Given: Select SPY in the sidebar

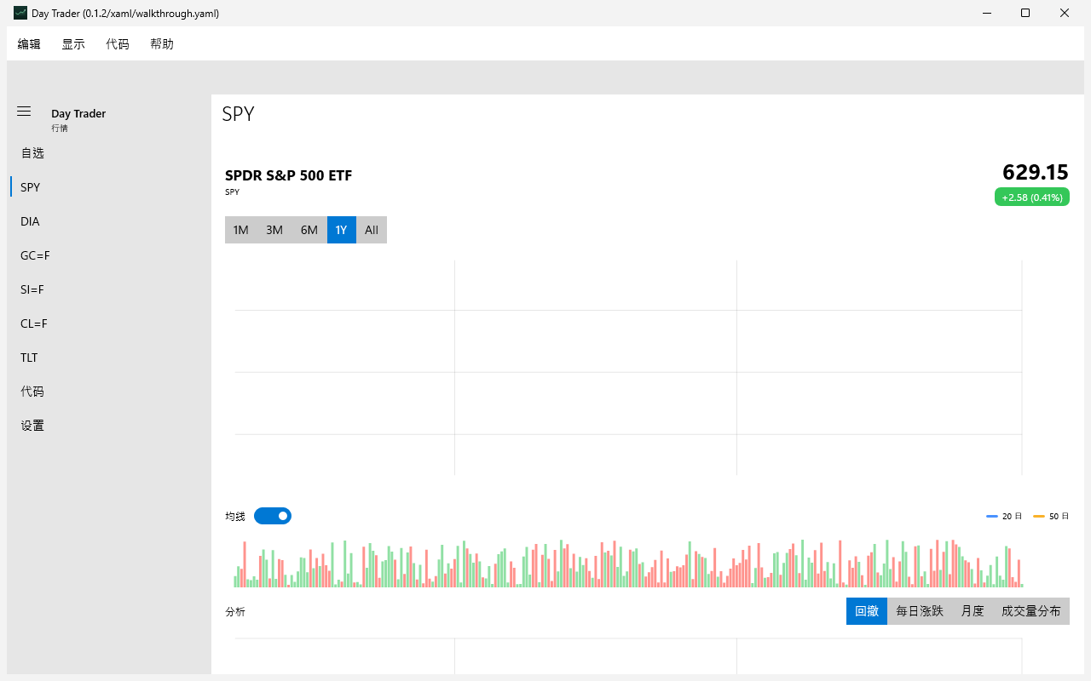Looking at the screenshot, I should point(109,187).
